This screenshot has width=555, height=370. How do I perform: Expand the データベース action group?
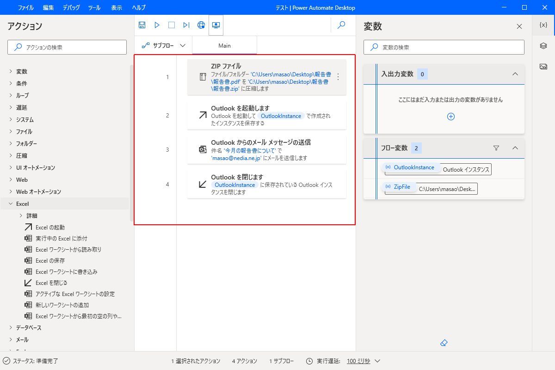coord(11,327)
